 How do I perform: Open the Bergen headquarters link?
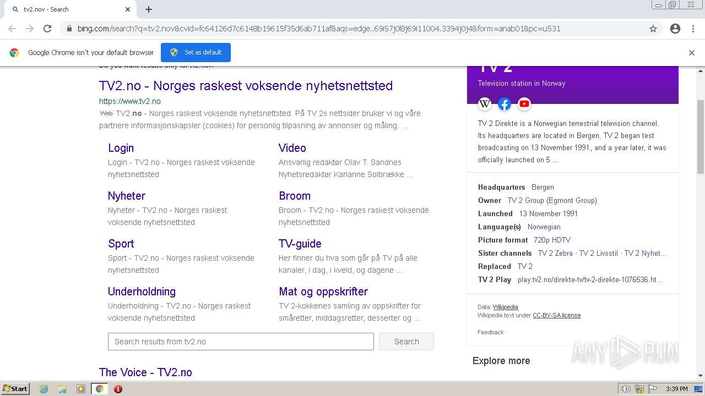pos(543,187)
